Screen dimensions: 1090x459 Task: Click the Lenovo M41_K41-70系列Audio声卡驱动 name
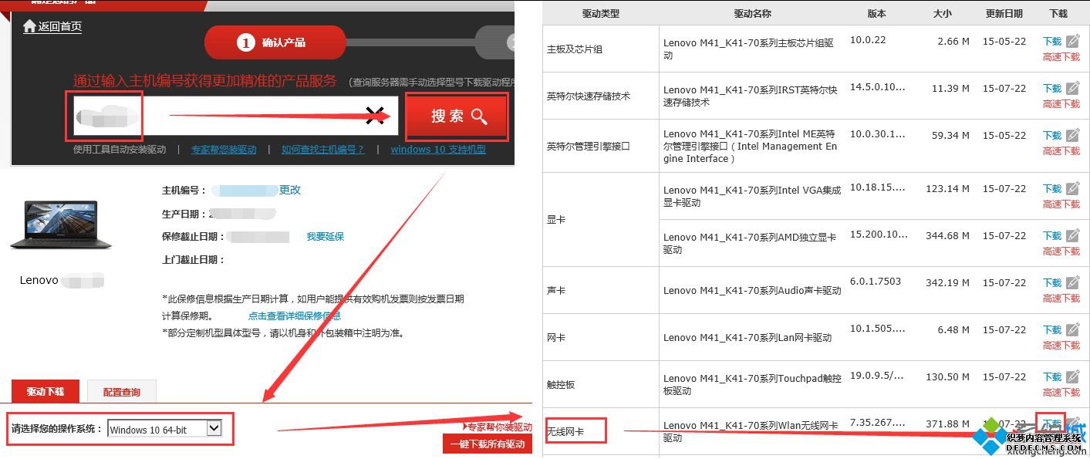(752, 291)
